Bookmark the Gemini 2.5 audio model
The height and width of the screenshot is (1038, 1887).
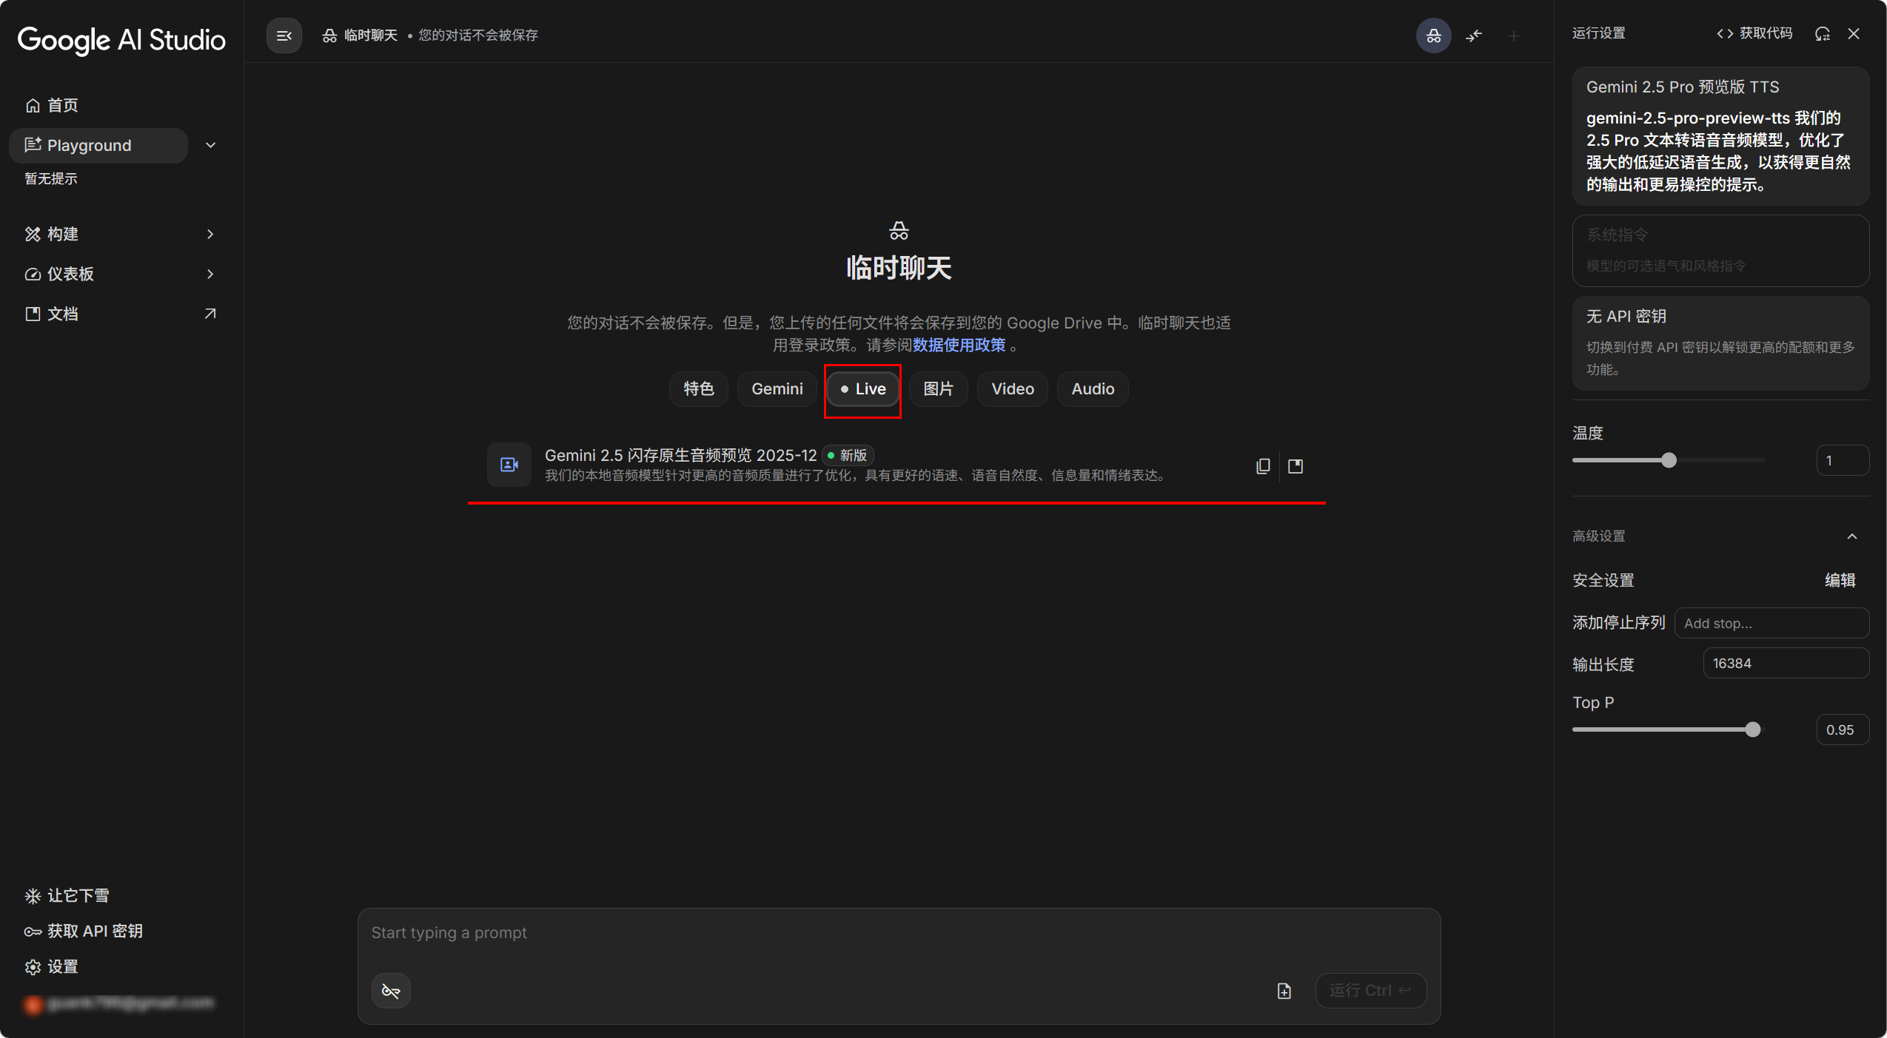pos(1295,465)
